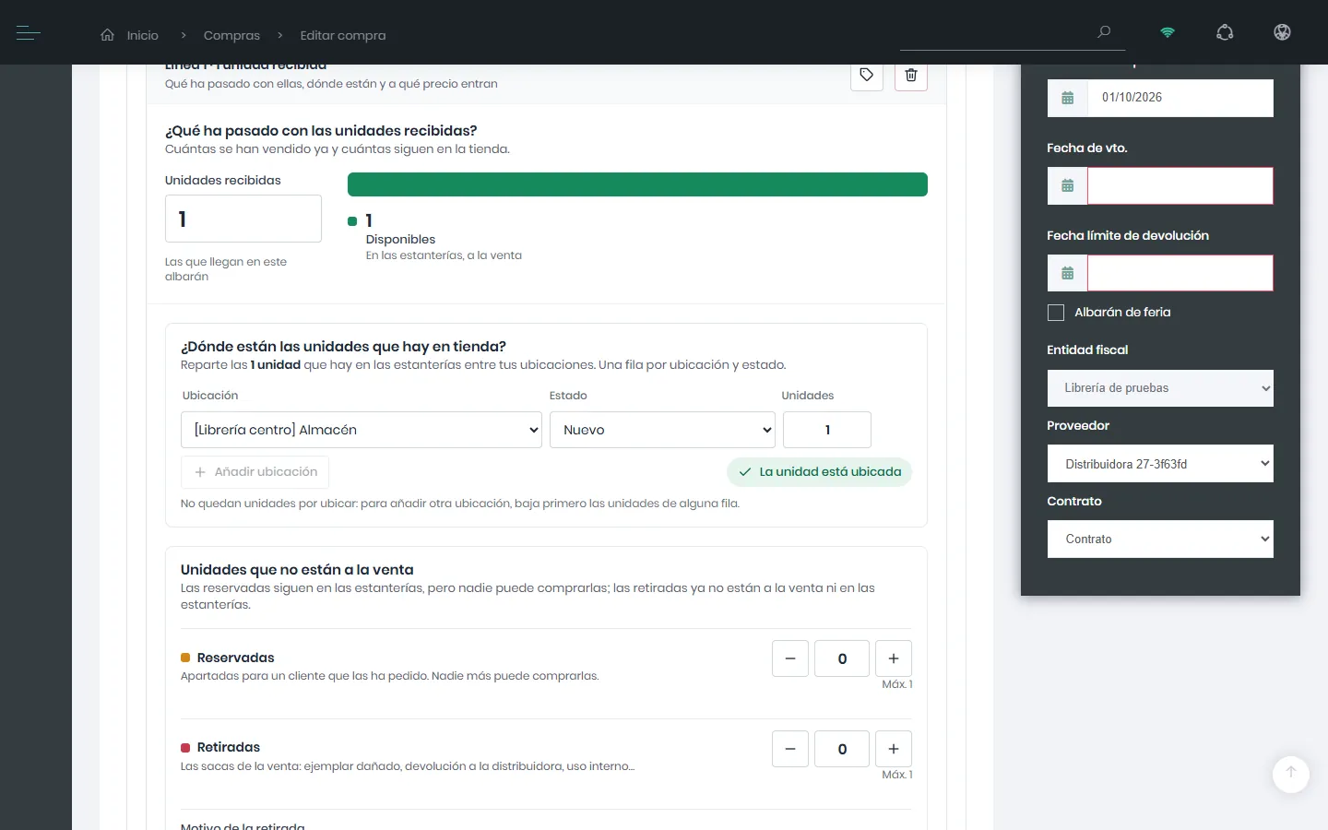Click the date field showing 01/10/2026
This screenshot has width=1328, height=830.
tap(1180, 98)
